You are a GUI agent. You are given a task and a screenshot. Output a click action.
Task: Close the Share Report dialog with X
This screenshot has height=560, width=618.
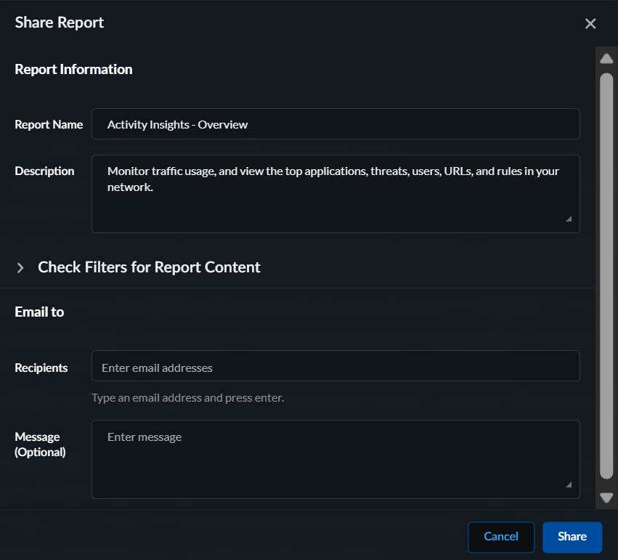pyautogui.click(x=590, y=24)
